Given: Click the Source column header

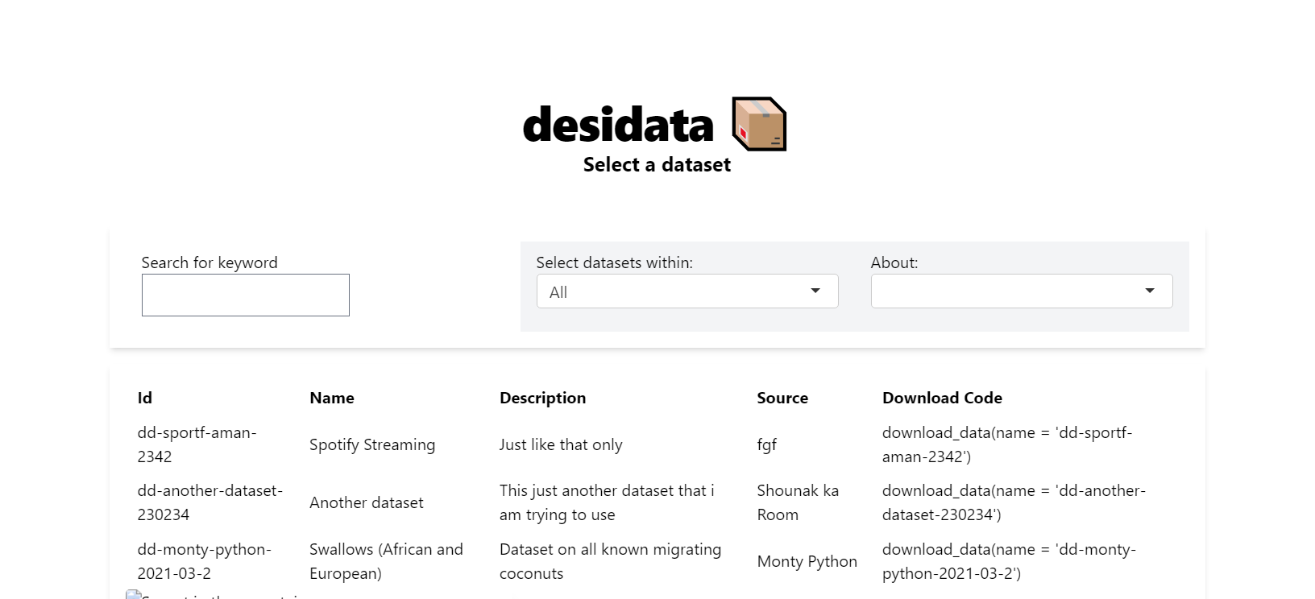Looking at the screenshot, I should (782, 398).
